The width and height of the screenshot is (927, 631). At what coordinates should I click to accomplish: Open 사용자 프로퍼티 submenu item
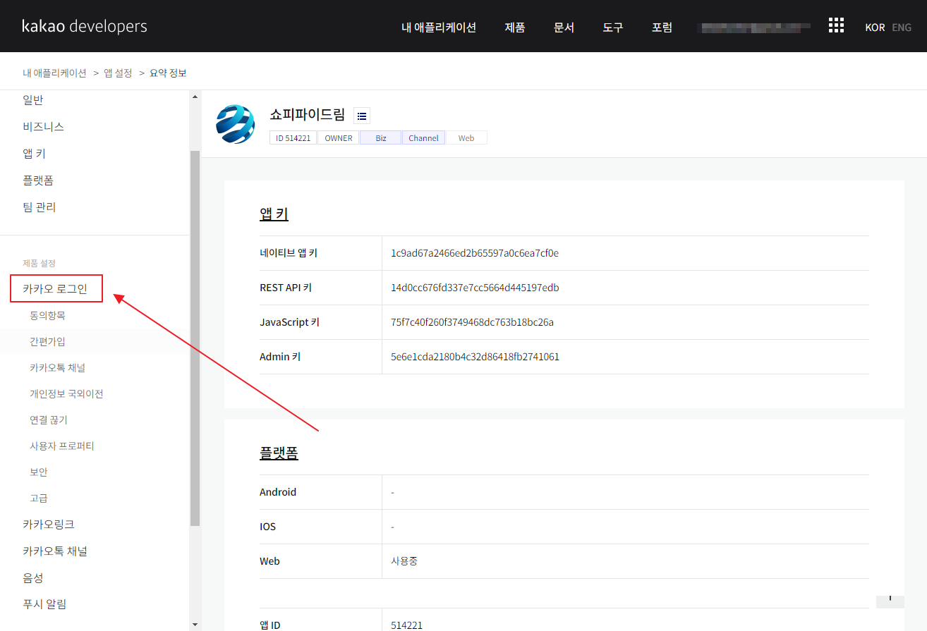click(x=62, y=446)
